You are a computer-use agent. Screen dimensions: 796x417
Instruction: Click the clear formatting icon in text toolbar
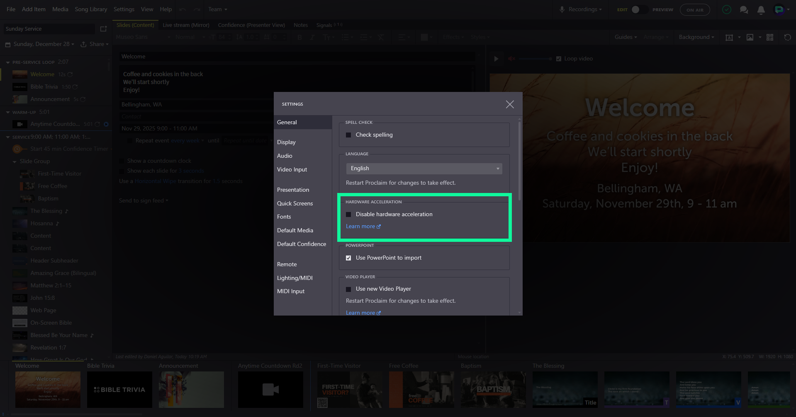[x=381, y=37]
